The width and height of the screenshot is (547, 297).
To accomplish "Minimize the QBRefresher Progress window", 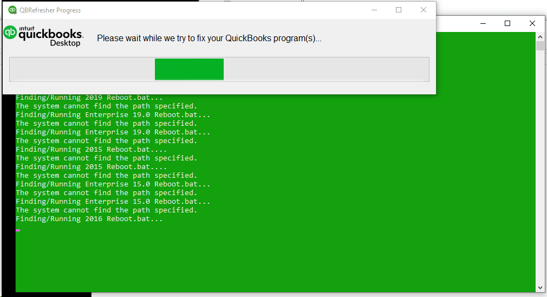I will pos(374,10).
